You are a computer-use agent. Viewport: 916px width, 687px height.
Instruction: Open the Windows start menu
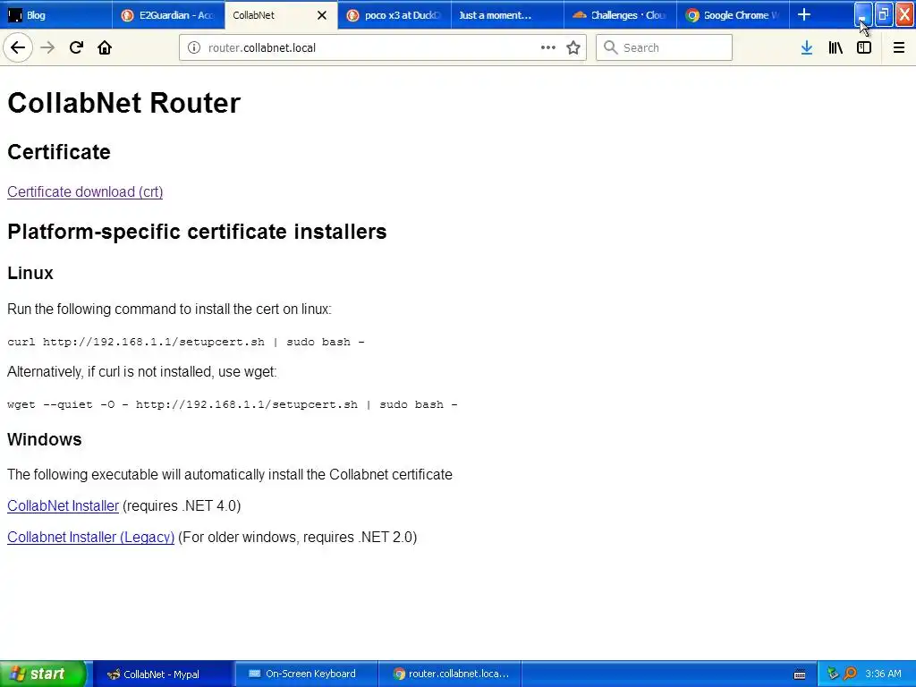[x=42, y=674]
